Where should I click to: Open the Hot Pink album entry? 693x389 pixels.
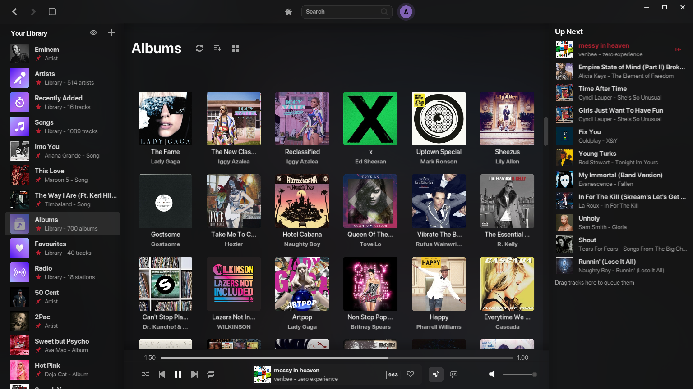(62, 370)
